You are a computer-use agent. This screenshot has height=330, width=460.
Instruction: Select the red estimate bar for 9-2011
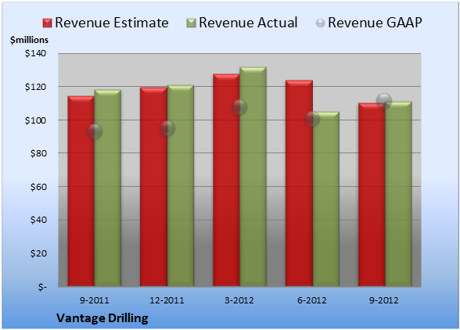click(81, 191)
